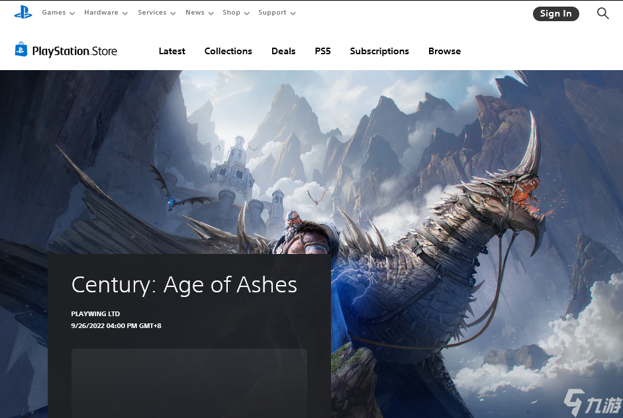Click the Century: Age of Ashes title
Viewport: 623px width, 418px height.
[184, 285]
